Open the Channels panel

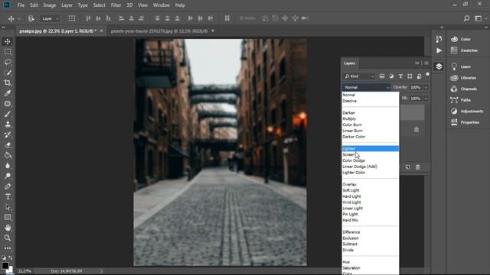(464, 89)
